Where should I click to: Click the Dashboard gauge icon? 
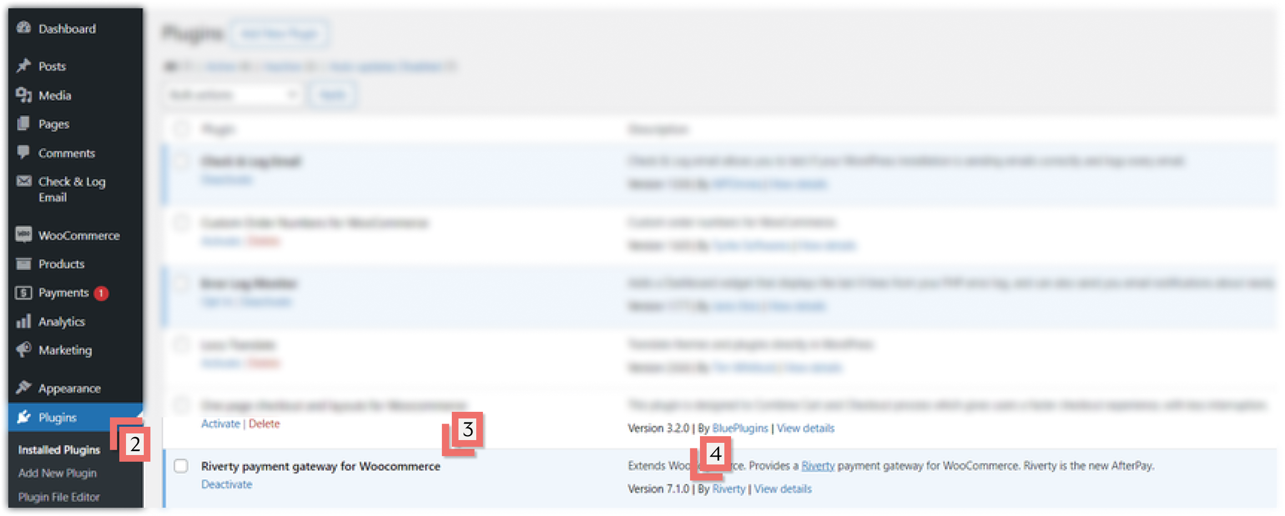click(23, 28)
